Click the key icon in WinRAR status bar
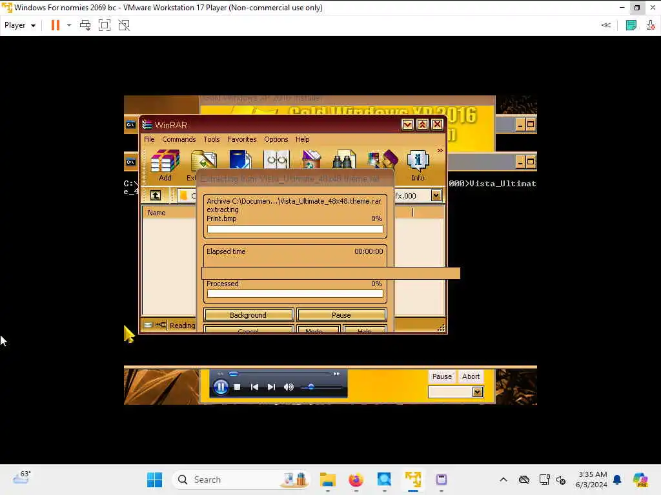The image size is (661, 495). (x=161, y=325)
